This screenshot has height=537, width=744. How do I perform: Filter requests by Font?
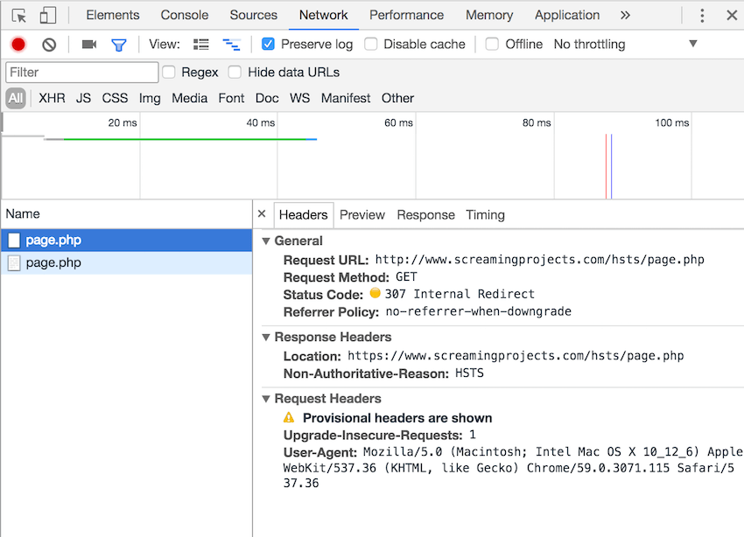(231, 98)
